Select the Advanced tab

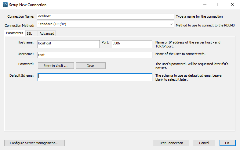(47, 33)
